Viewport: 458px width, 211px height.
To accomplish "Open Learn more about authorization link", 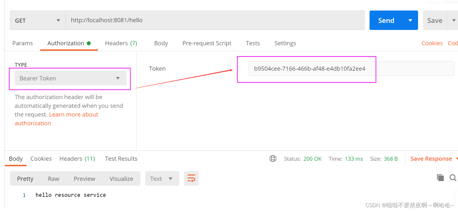I will click(x=73, y=115).
